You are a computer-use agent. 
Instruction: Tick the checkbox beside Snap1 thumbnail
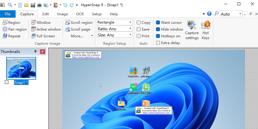coord(6,82)
